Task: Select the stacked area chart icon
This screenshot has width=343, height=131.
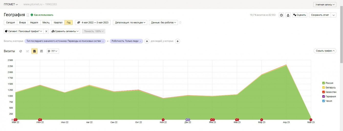Action: tap(35, 51)
